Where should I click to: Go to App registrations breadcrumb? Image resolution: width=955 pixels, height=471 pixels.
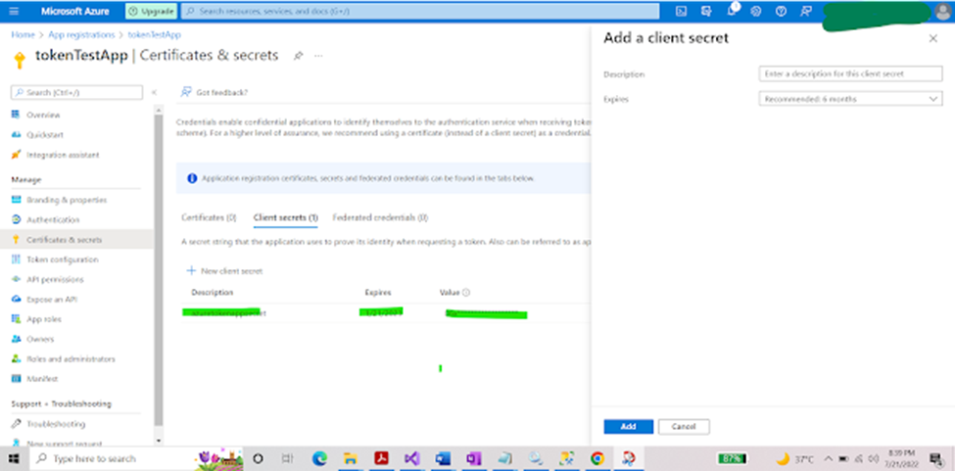pyautogui.click(x=81, y=34)
